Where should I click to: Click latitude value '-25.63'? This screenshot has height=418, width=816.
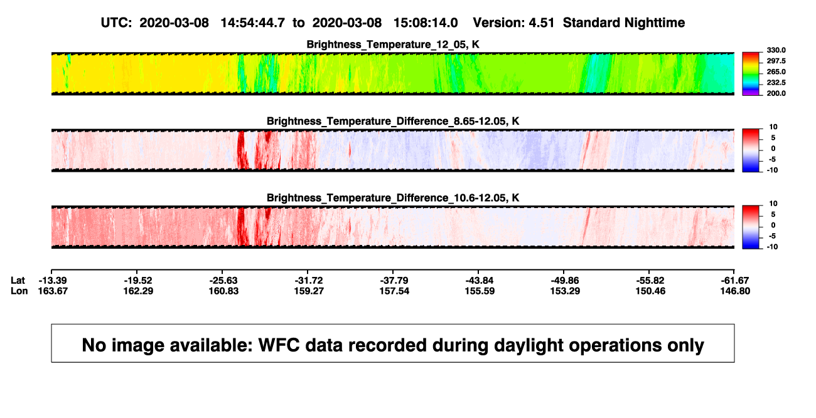pyautogui.click(x=223, y=280)
